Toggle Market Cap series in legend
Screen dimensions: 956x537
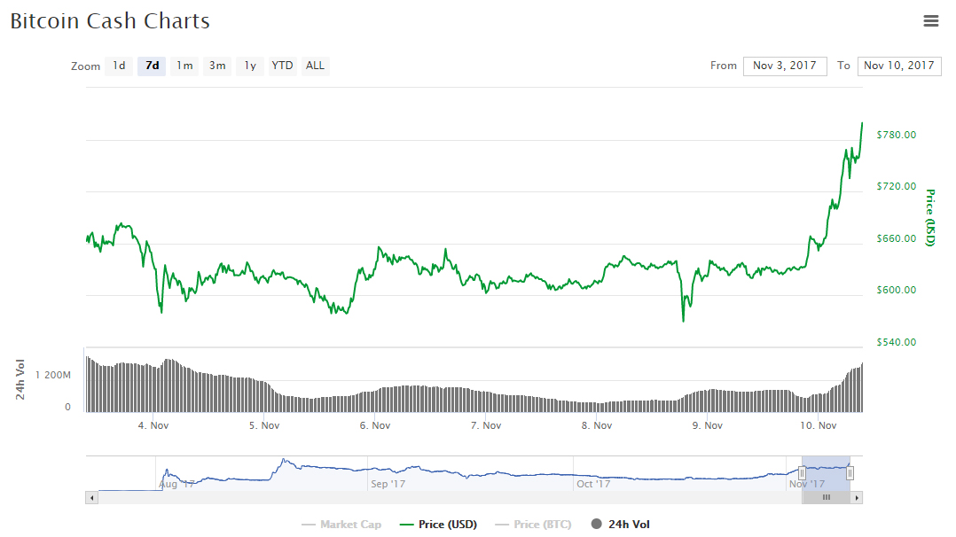pos(341,525)
